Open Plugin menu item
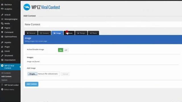The image size is (182, 102). coord(7,47)
